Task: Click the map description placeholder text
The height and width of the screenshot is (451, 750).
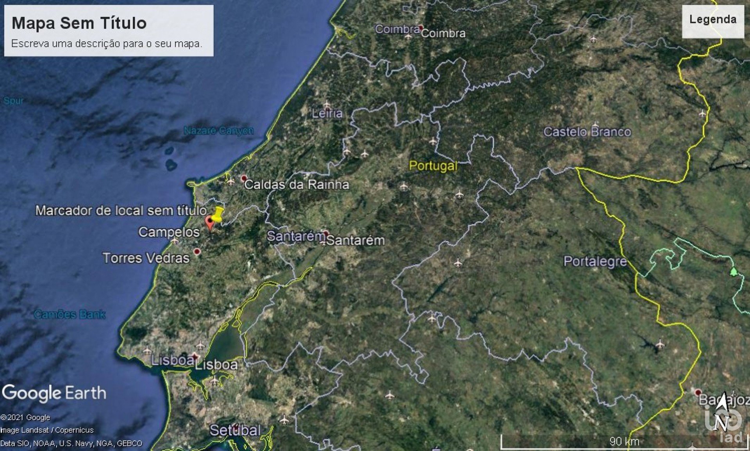Action: tap(107, 43)
